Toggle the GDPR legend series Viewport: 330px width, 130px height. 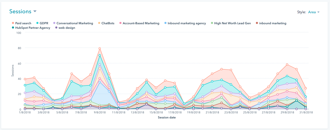42,23
